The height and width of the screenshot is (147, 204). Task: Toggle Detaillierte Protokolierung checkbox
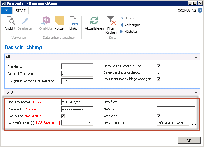click(158, 66)
